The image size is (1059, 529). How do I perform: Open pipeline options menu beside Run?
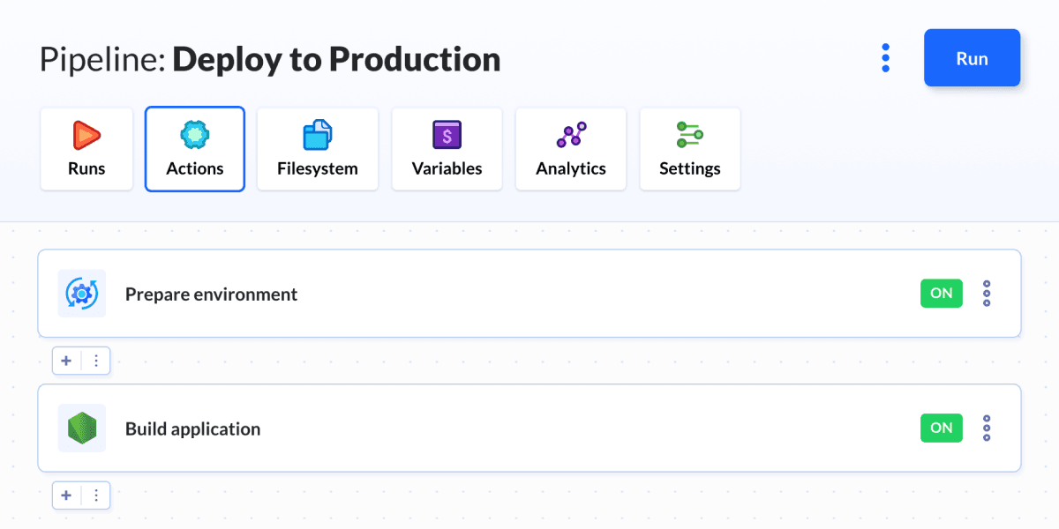[x=885, y=58]
